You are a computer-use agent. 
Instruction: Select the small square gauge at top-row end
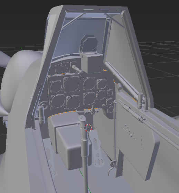(x=102, y=84)
